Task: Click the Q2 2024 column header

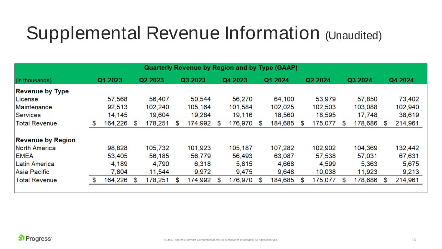Action: 318,80
